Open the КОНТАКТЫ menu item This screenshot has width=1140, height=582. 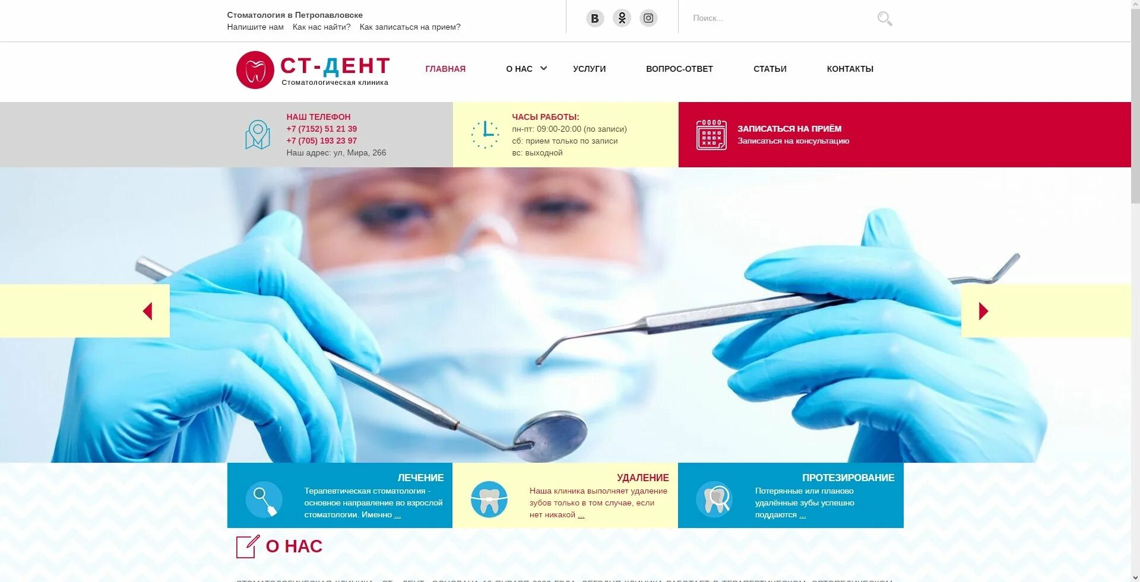pos(850,69)
